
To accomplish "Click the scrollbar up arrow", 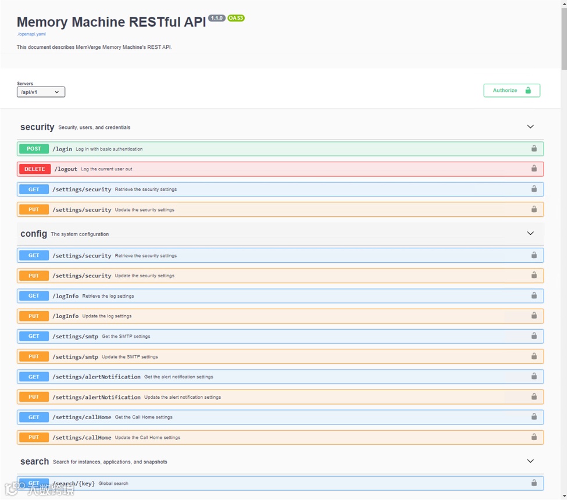I will point(564,3).
